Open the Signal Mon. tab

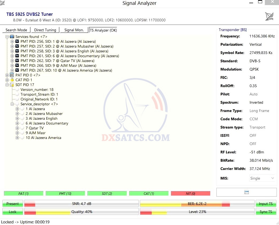pos(74,30)
